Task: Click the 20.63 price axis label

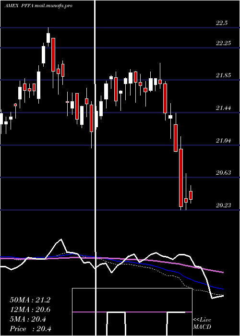Action: point(223,173)
